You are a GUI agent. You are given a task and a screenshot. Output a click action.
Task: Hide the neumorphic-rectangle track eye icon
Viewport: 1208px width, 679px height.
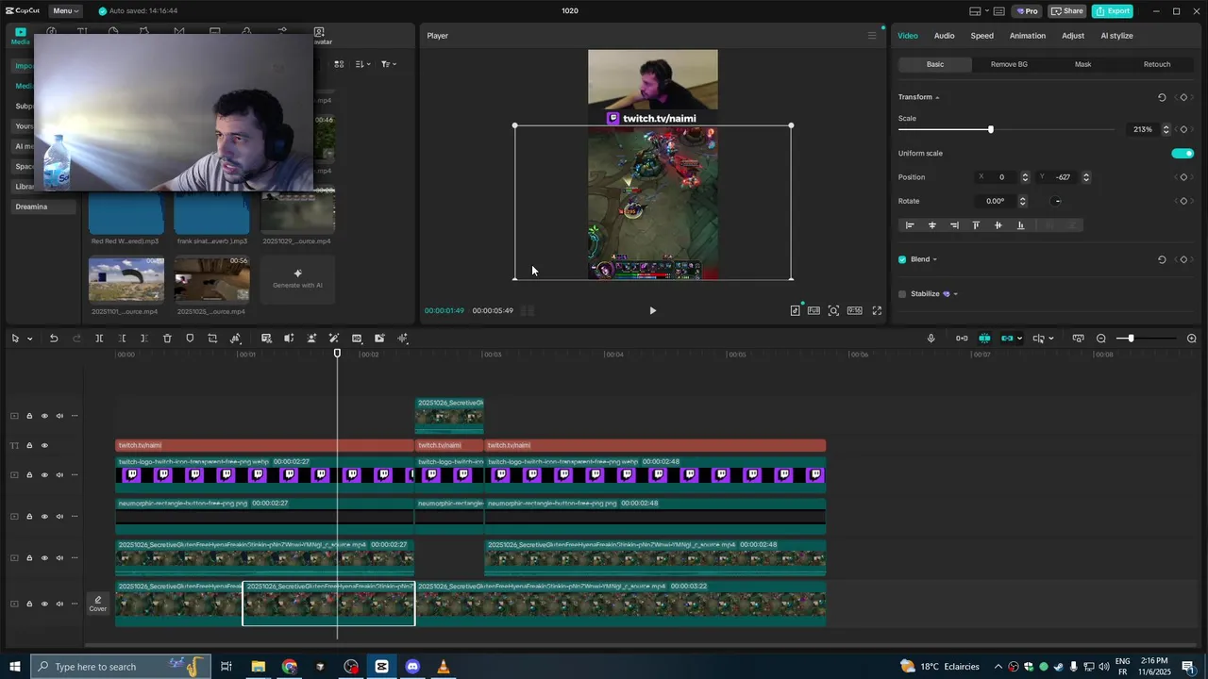44,517
